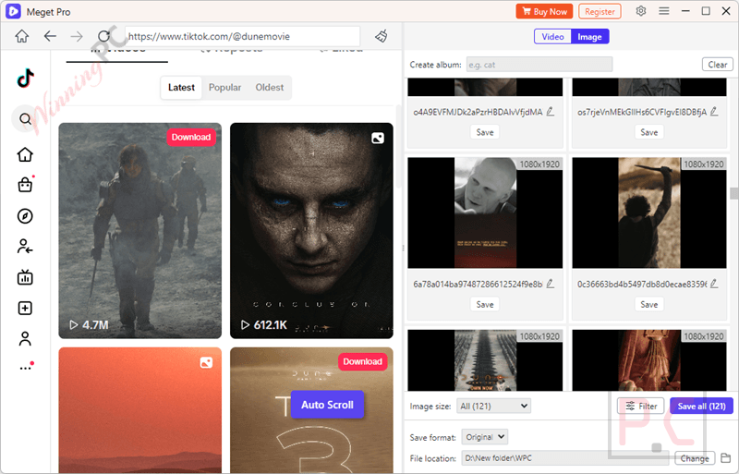Click the Buy Now button
The width and height of the screenshot is (739, 474).
(x=544, y=11)
